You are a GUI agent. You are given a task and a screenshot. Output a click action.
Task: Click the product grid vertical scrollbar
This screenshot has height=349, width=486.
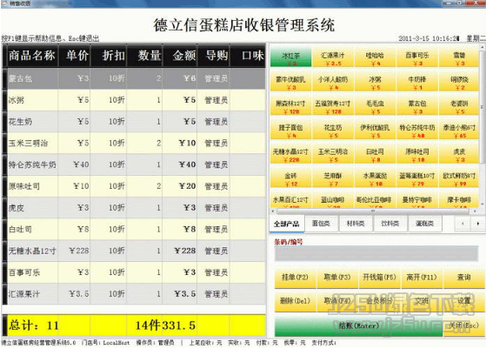(482, 125)
